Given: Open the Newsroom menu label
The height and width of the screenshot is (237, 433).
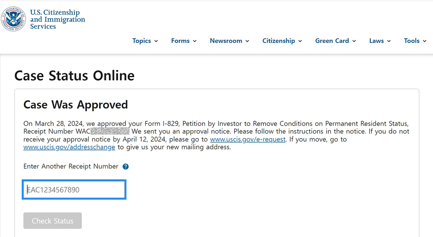Looking at the screenshot, I should coord(226,41).
